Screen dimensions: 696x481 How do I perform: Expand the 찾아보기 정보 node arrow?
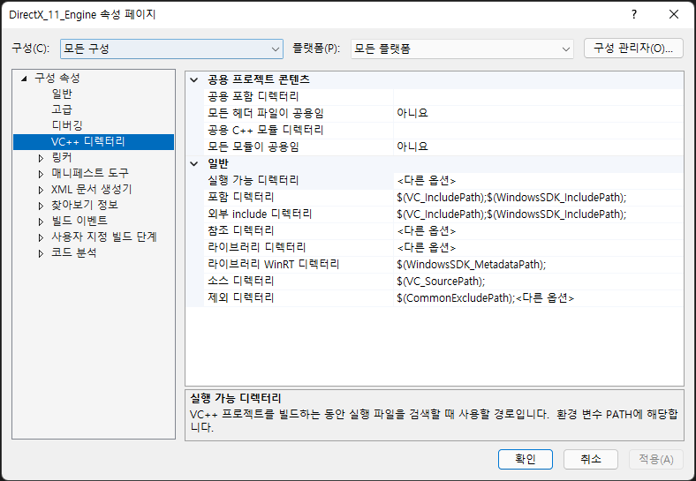pos(41,206)
